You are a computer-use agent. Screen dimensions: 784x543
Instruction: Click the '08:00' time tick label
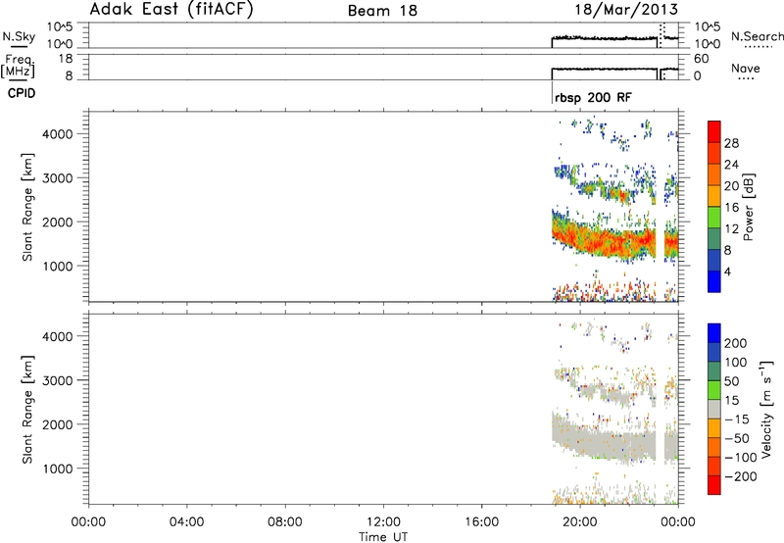coord(284,522)
